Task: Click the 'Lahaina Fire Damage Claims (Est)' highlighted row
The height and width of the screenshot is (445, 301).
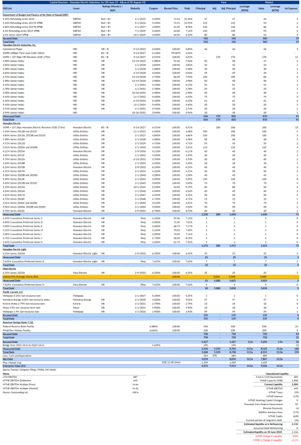Action: (150, 277)
